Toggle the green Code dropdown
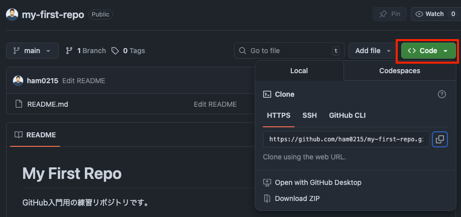Image resolution: width=461 pixels, height=217 pixels. click(x=428, y=51)
